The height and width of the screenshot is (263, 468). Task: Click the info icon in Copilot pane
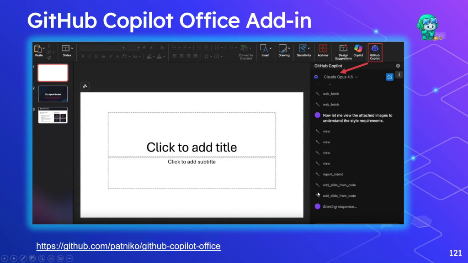coord(399,75)
